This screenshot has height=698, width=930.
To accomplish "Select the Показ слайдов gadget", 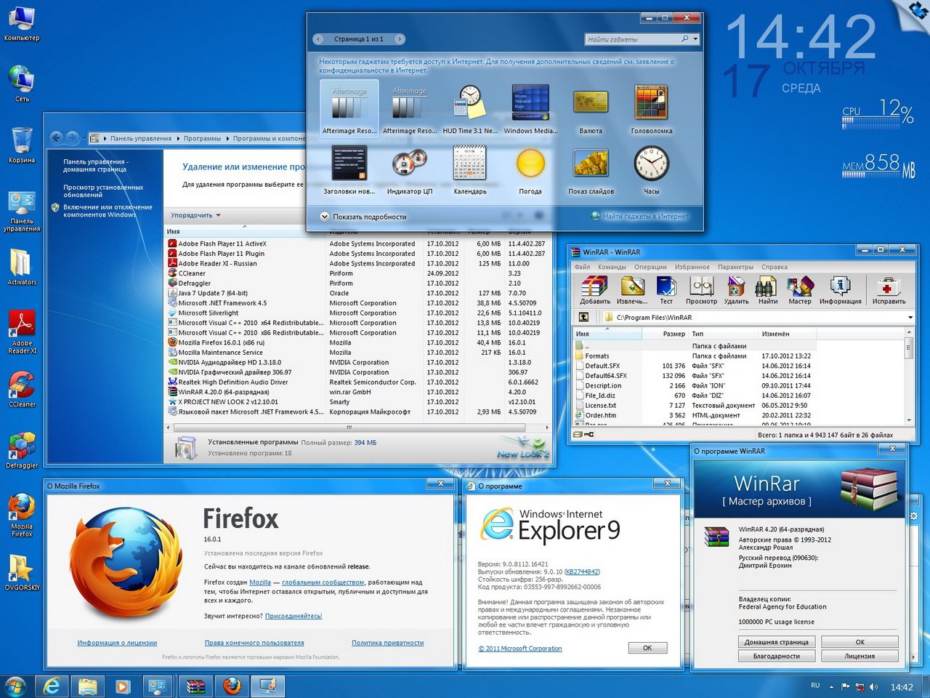I will tap(591, 170).
